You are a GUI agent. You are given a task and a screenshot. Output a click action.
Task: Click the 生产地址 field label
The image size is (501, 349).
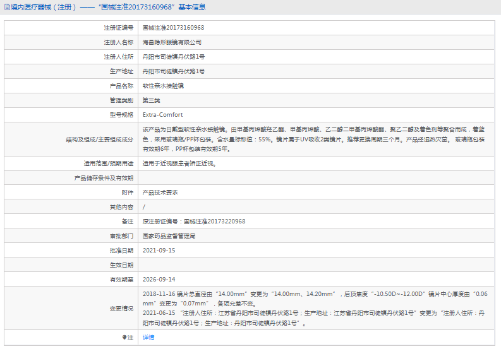coord(121,71)
